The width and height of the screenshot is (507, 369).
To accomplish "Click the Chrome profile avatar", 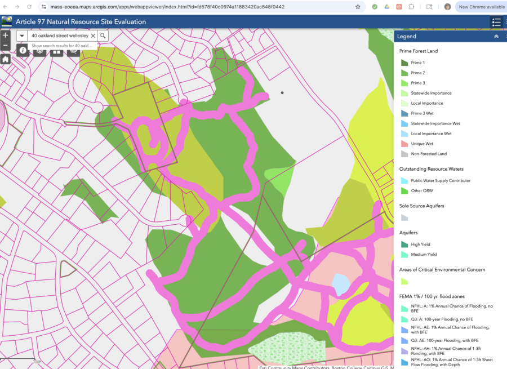I will 447,7.
